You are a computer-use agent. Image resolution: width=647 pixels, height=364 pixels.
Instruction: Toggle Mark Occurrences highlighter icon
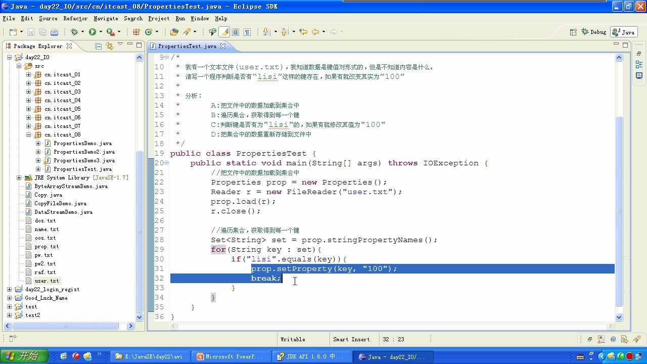coord(224,32)
